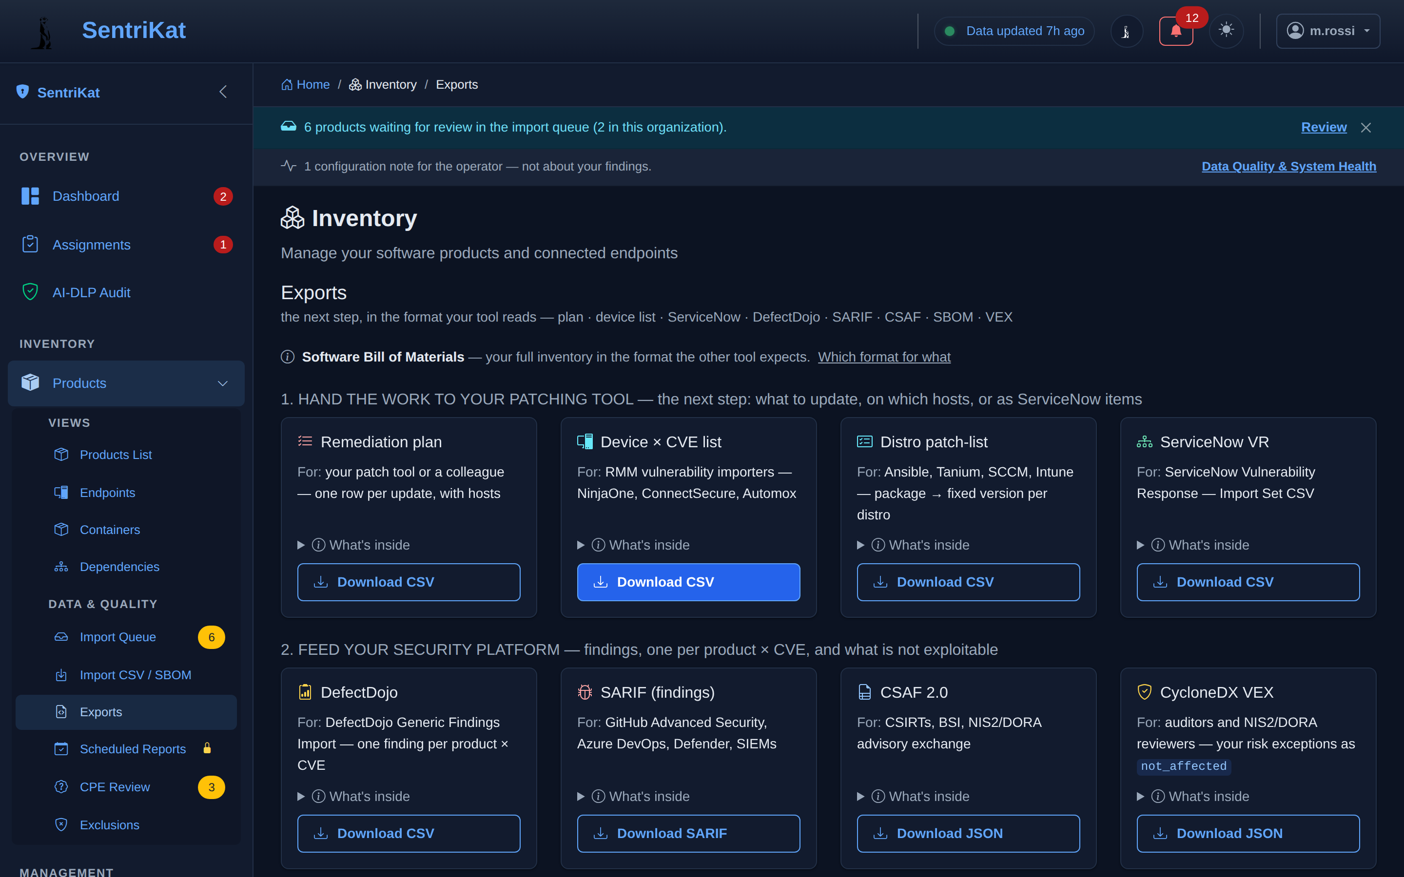Click the CSAF 2.0 document icon

(864, 692)
